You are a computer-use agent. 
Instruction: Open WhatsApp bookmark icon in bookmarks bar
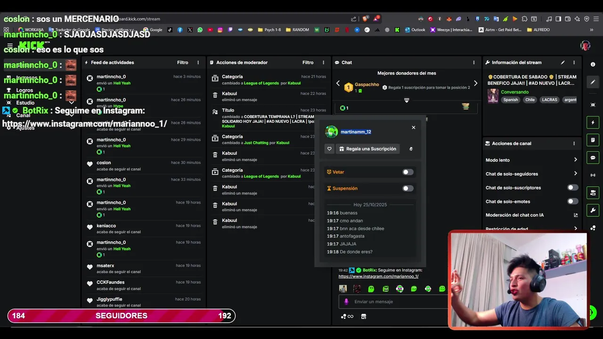200,30
